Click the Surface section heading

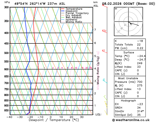pos(129,52)
